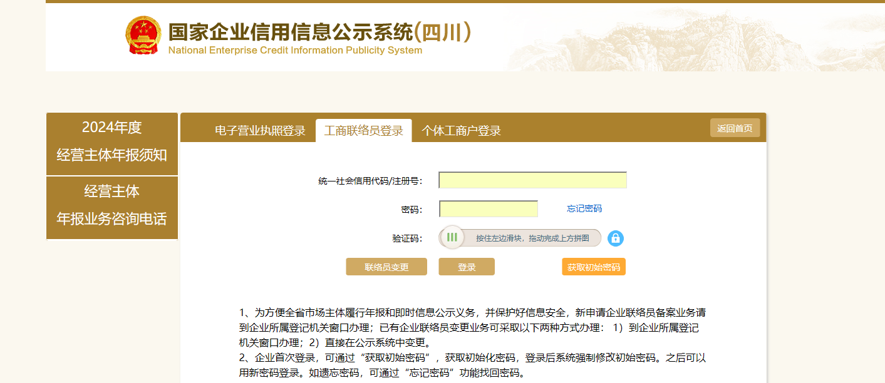Open the 个体工商户登录 tab
The image size is (885, 383).
461,131
